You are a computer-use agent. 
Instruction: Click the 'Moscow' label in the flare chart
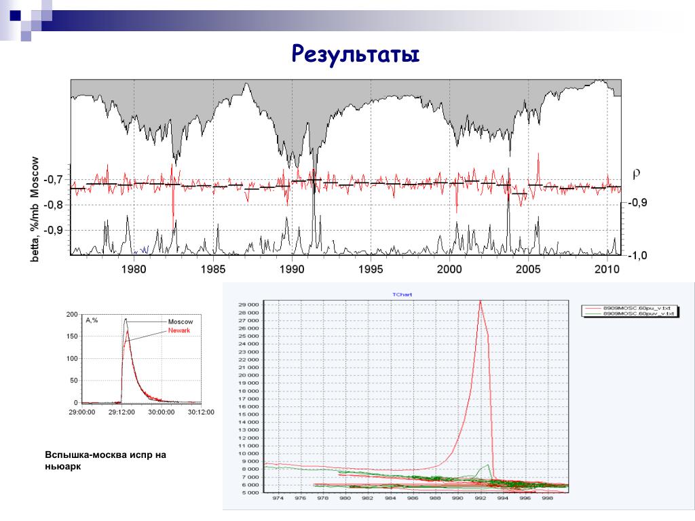coord(181,322)
